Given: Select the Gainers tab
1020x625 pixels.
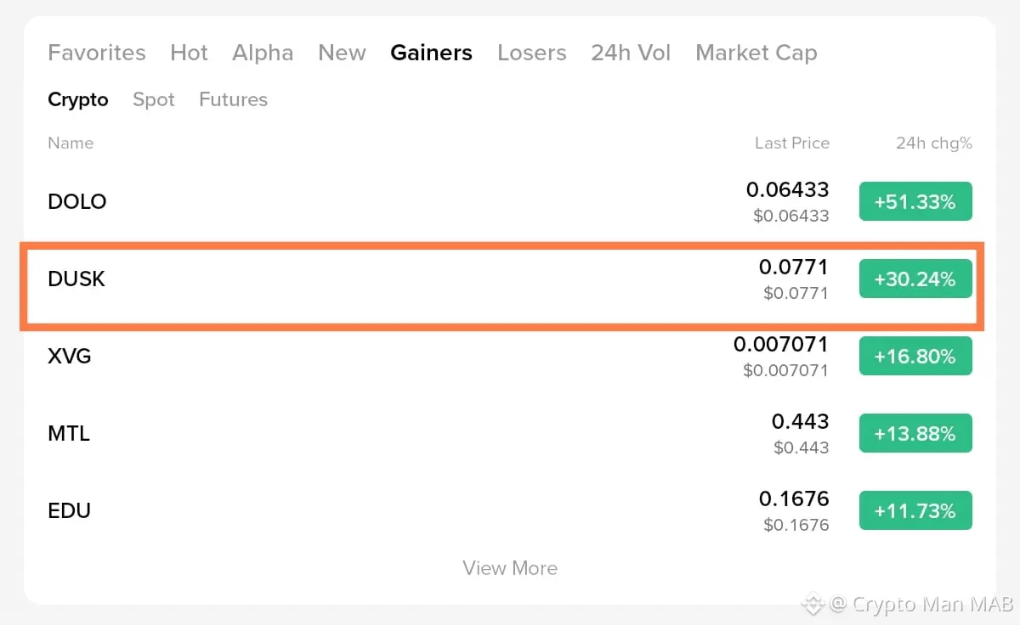Looking at the screenshot, I should pyautogui.click(x=431, y=53).
